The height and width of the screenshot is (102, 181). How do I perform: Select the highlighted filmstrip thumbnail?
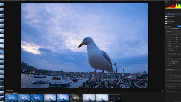point(2,52)
